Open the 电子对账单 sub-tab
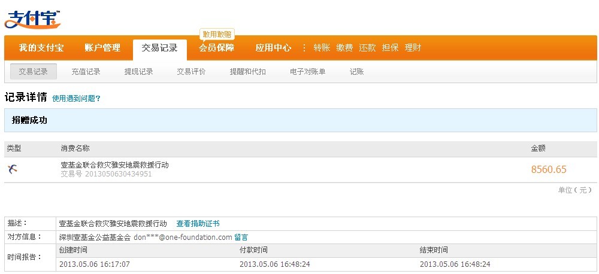The image size is (599, 274). [x=307, y=71]
